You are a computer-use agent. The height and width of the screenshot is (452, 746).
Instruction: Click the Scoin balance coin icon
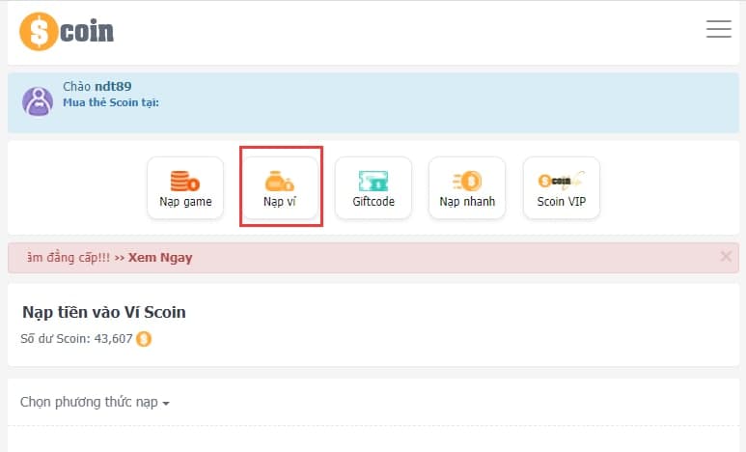pyautogui.click(x=144, y=339)
